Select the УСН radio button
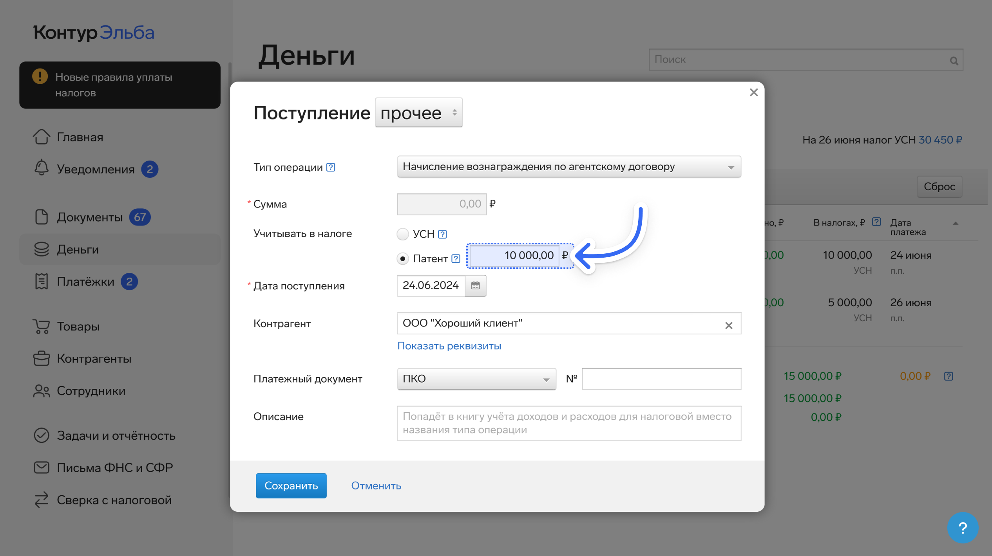 (x=402, y=234)
